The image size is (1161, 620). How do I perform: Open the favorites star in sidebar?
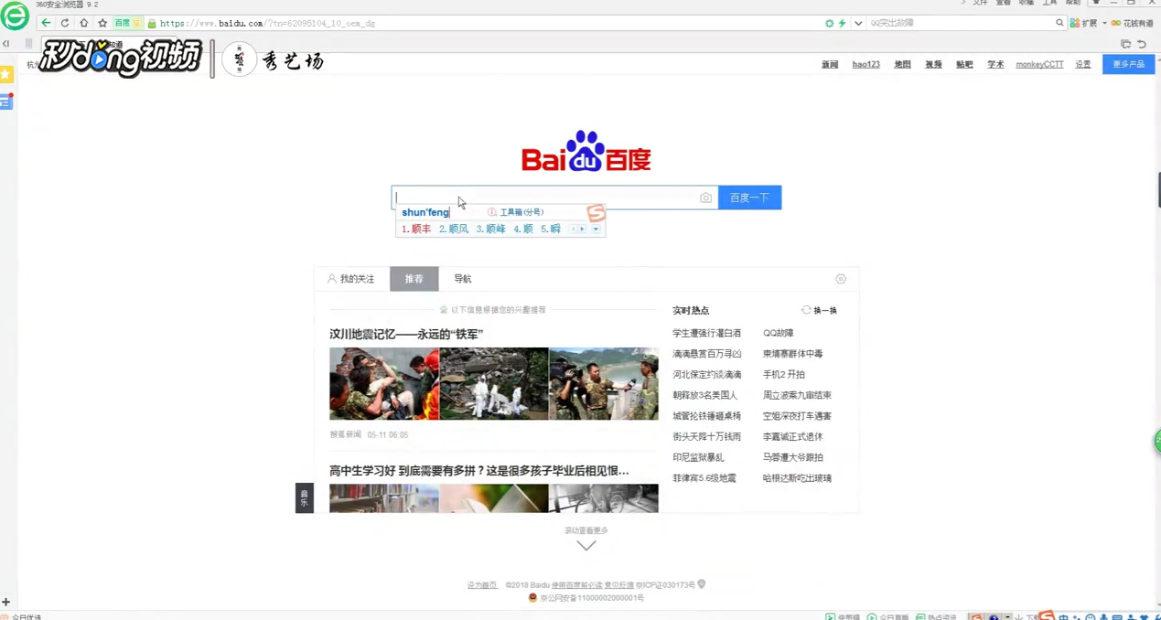click(x=6, y=74)
